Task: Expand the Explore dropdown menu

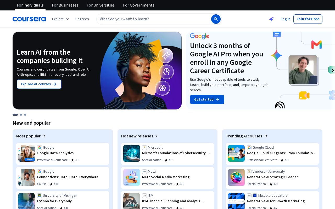Action: (60, 19)
